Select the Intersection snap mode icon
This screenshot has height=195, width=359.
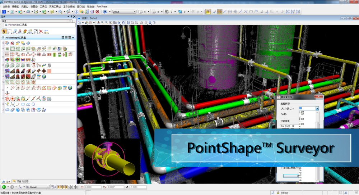pos(246,12)
